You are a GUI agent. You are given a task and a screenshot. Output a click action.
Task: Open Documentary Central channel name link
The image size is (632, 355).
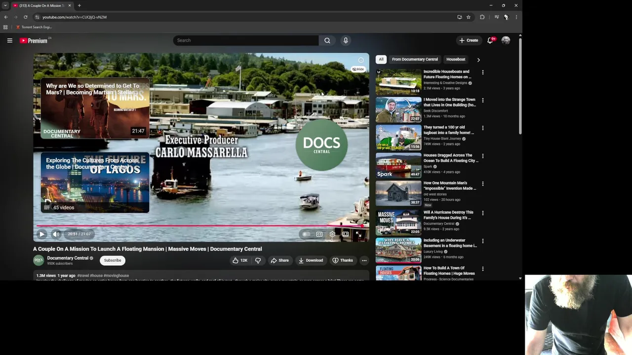[68, 258]
